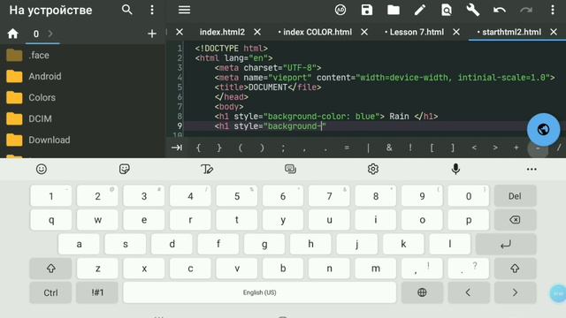The image size is (566, 318).
Task: Tap the letter q key
Action: (x=51, y=220)
